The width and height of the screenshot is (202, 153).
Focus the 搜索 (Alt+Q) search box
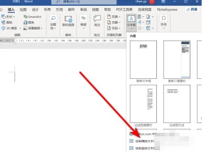point(84,2)
